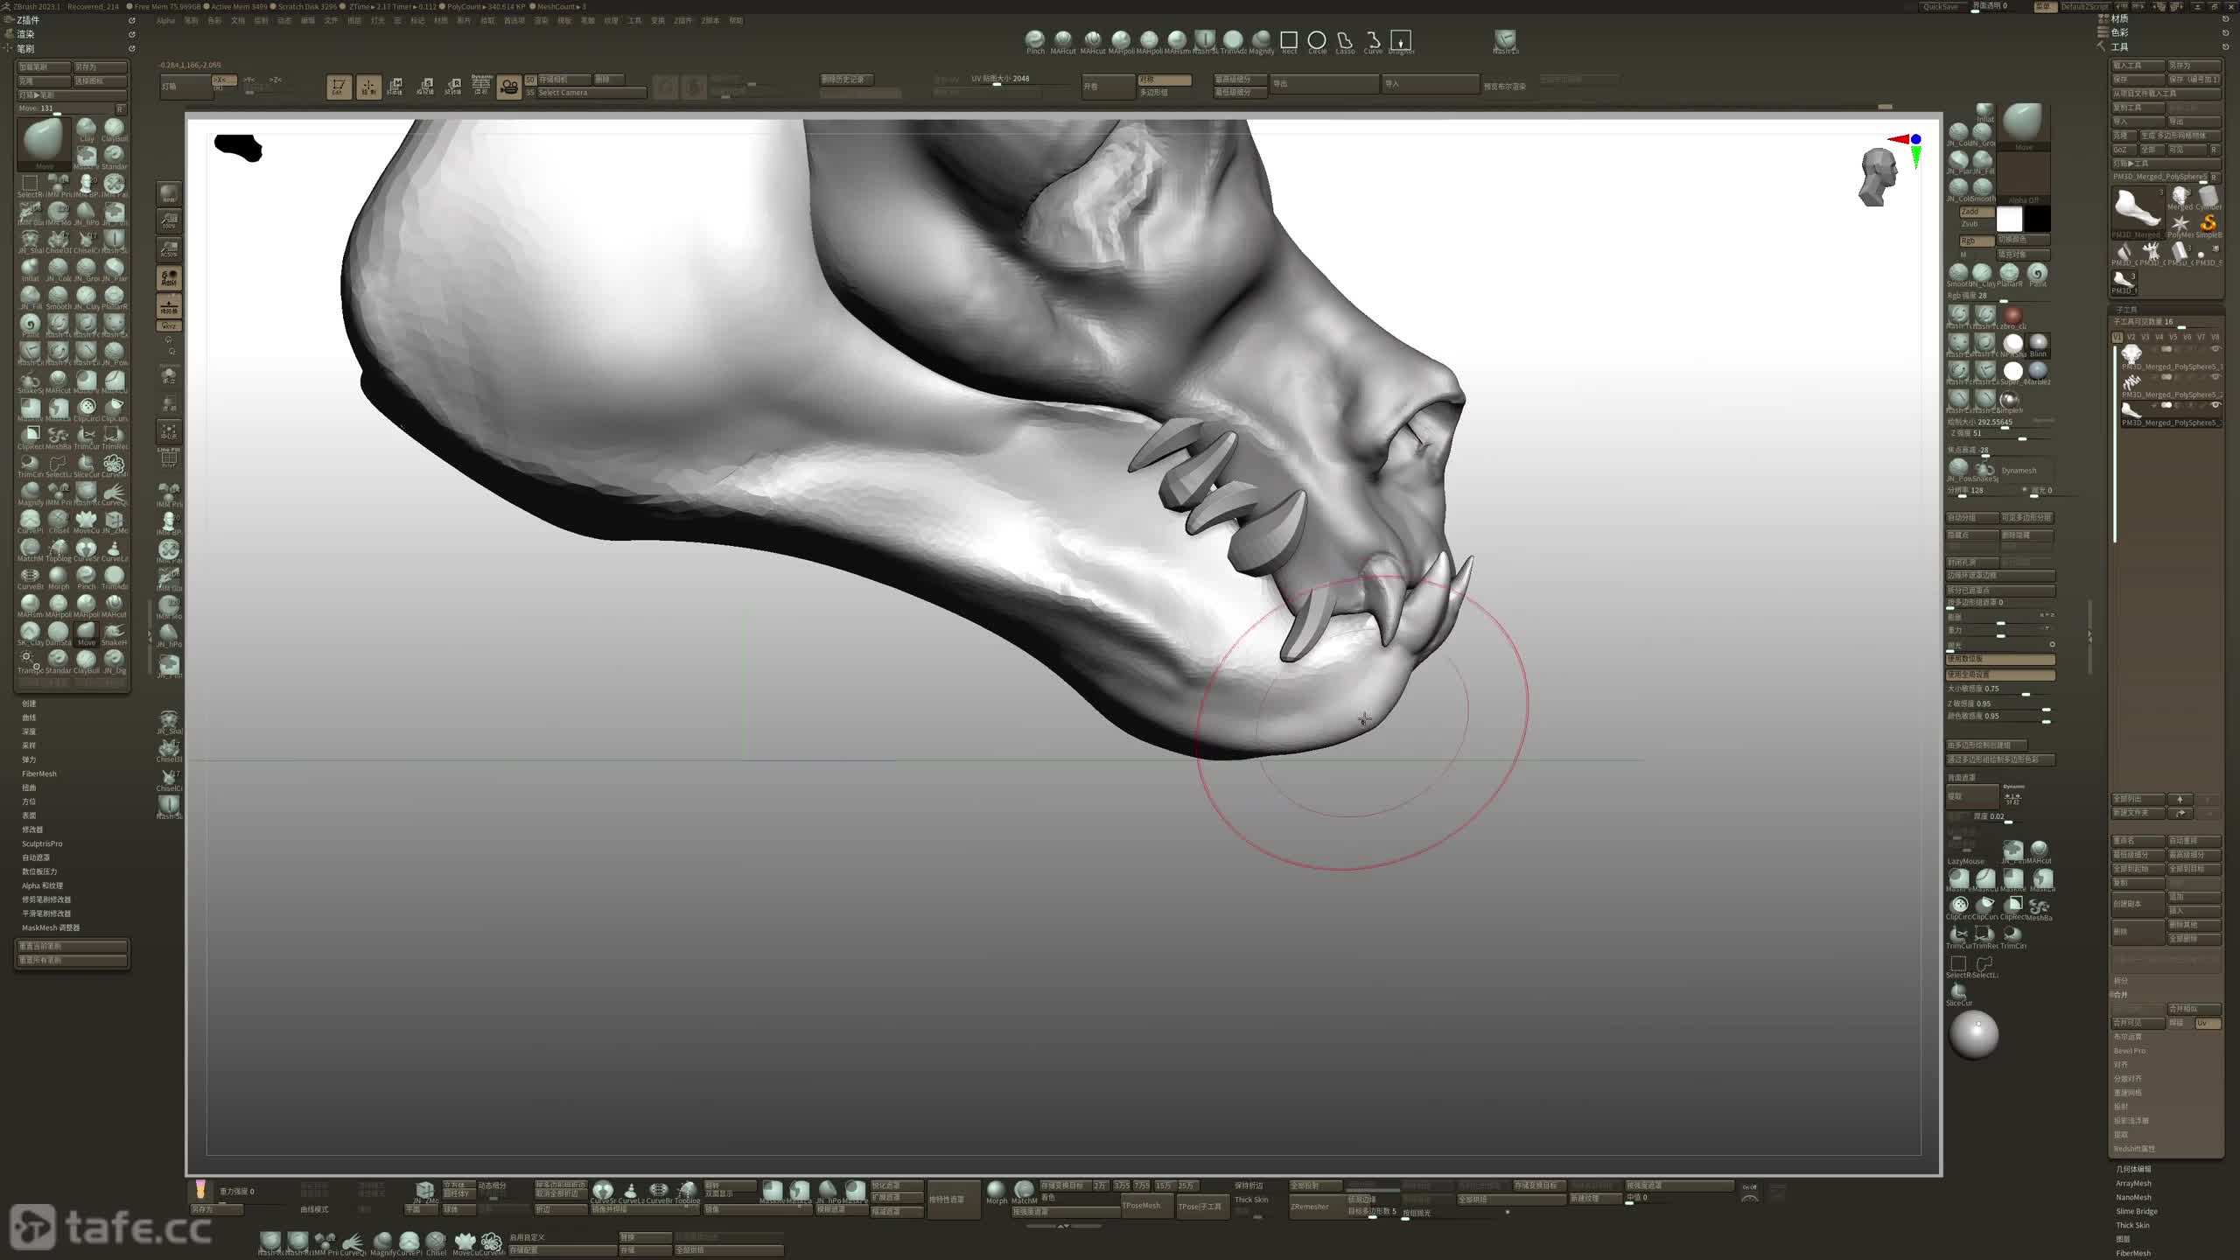The height and width of the screenshot is (1260, 2240).
Task: Select the red zbro clay material sphere
Action: pyautogui.click(x=2012, y=316)
